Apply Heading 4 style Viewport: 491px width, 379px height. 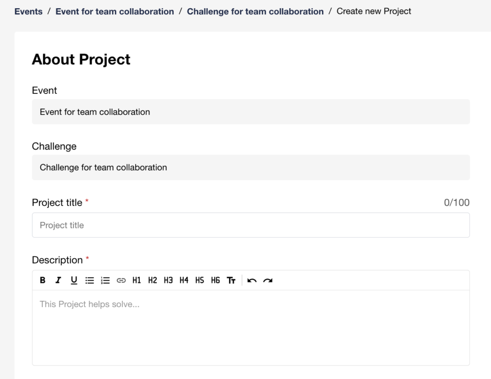pos(184,280)
